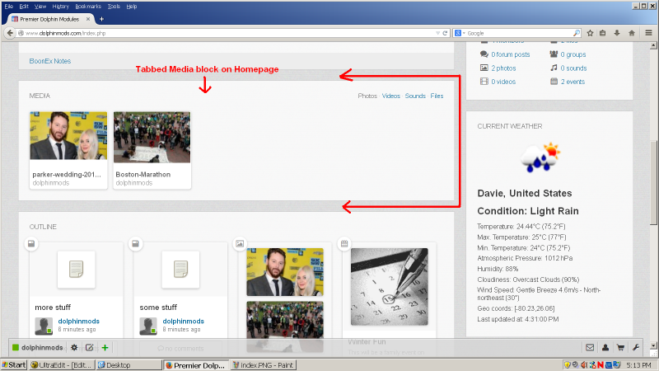Reload the page with the refresh icon
Screen dimensions: 659x371
(x=445, y=33)
